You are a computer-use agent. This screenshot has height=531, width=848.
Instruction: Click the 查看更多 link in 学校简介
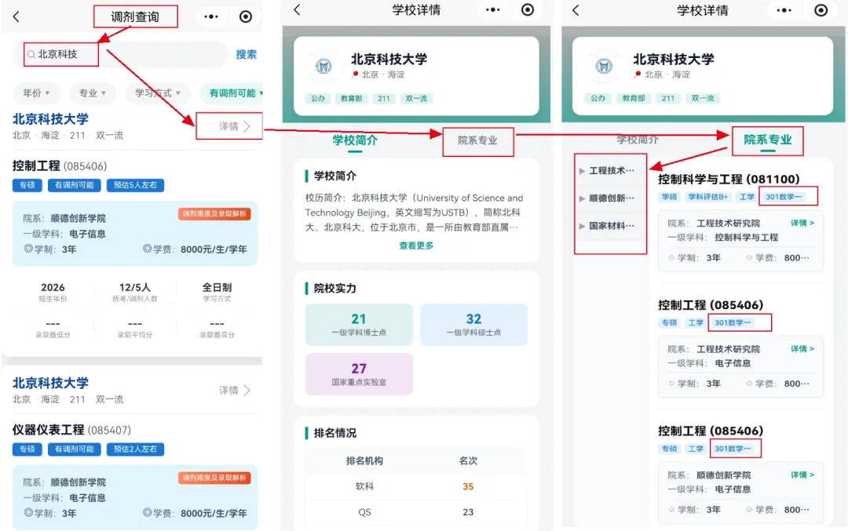[416, 245]
